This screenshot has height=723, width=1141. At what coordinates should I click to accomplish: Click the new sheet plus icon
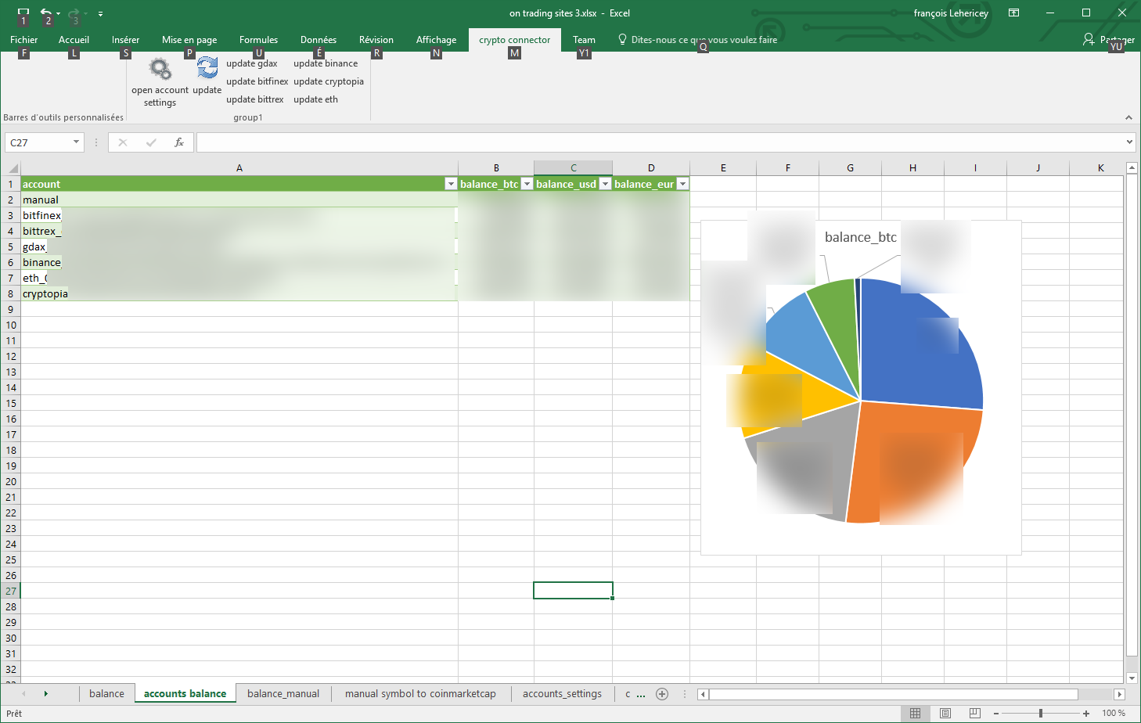coord(662,694)
